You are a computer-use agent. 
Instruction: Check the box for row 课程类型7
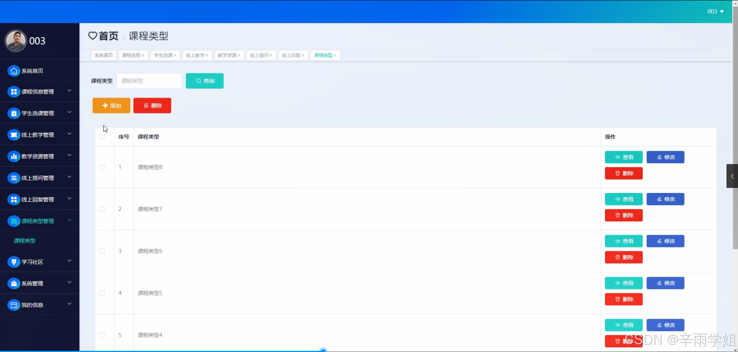(102, 209)
